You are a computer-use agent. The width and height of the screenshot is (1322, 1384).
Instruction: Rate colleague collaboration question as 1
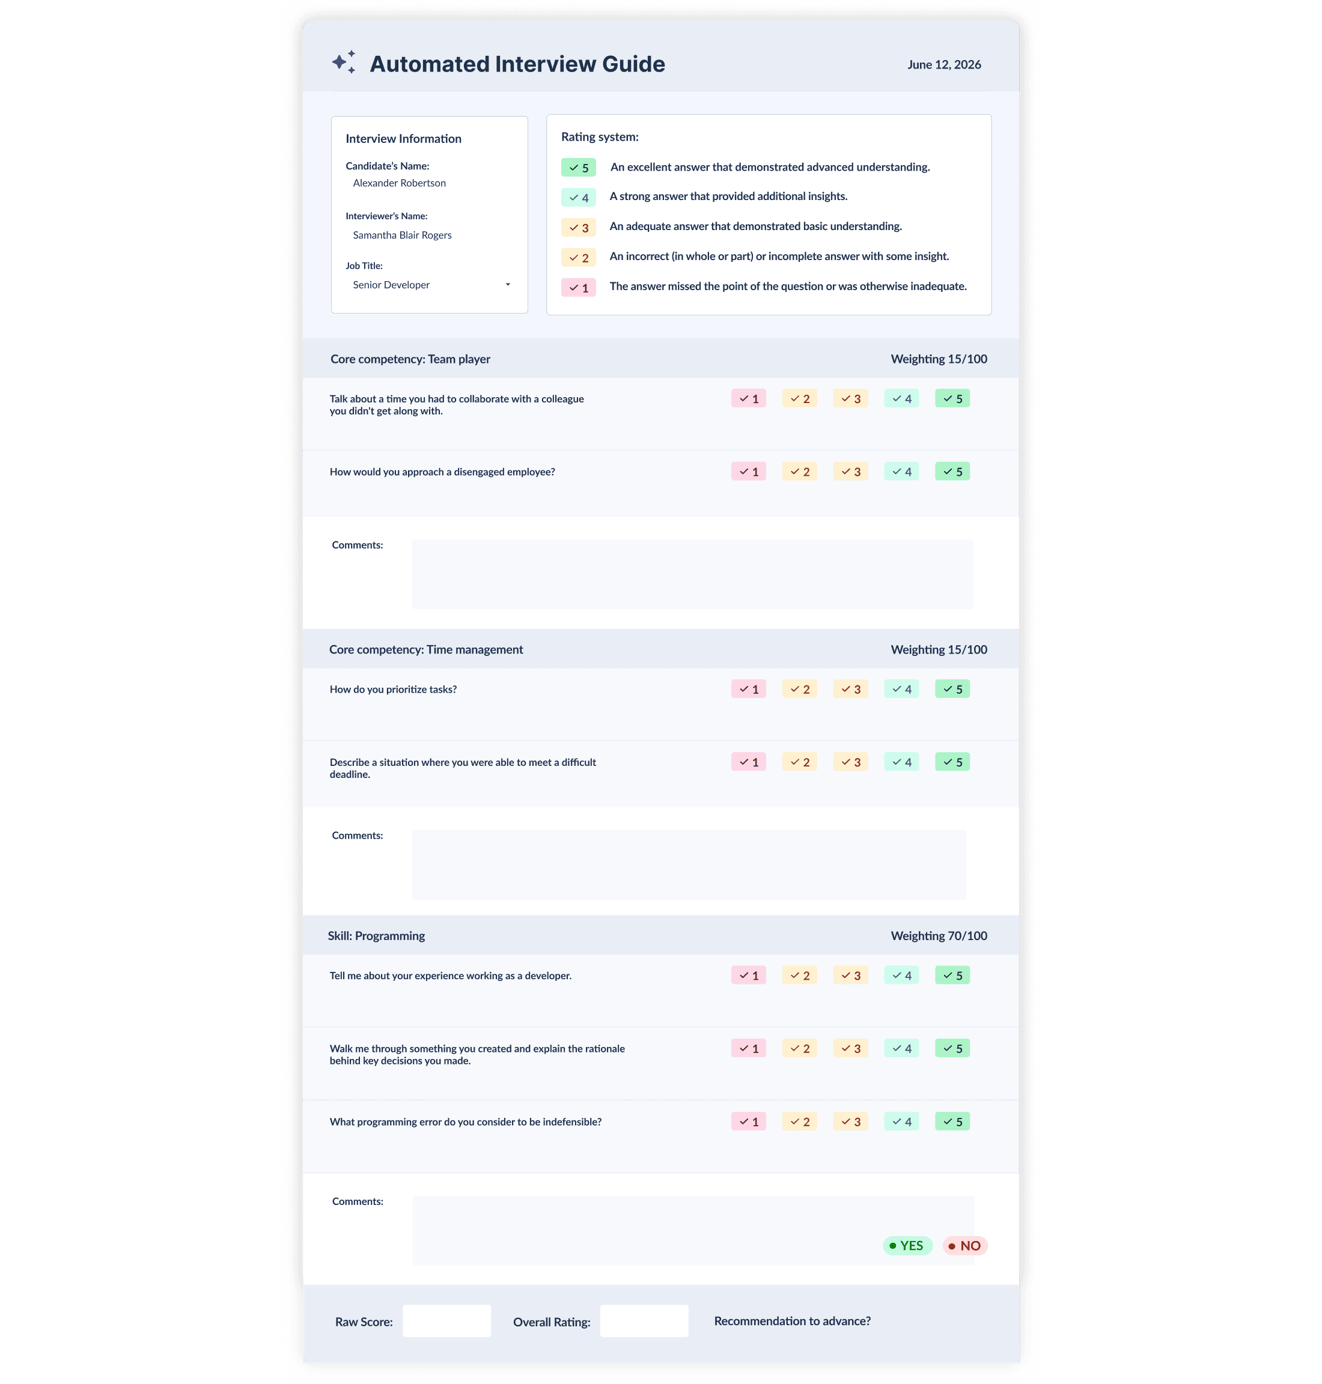[748, 399]
